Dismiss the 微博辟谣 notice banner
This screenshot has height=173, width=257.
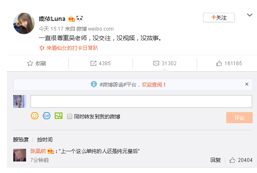pos(247,84)
